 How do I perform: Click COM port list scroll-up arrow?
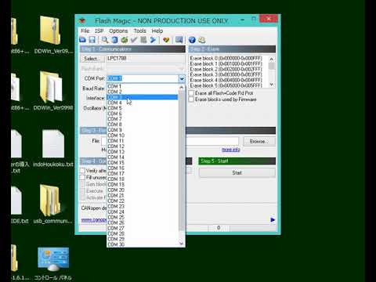[x=182, y=87]
